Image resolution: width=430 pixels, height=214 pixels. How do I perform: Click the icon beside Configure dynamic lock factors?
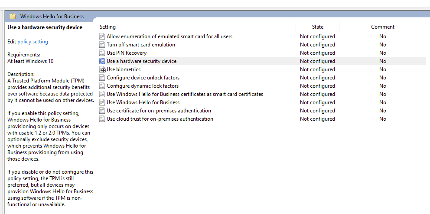[102, 86]
